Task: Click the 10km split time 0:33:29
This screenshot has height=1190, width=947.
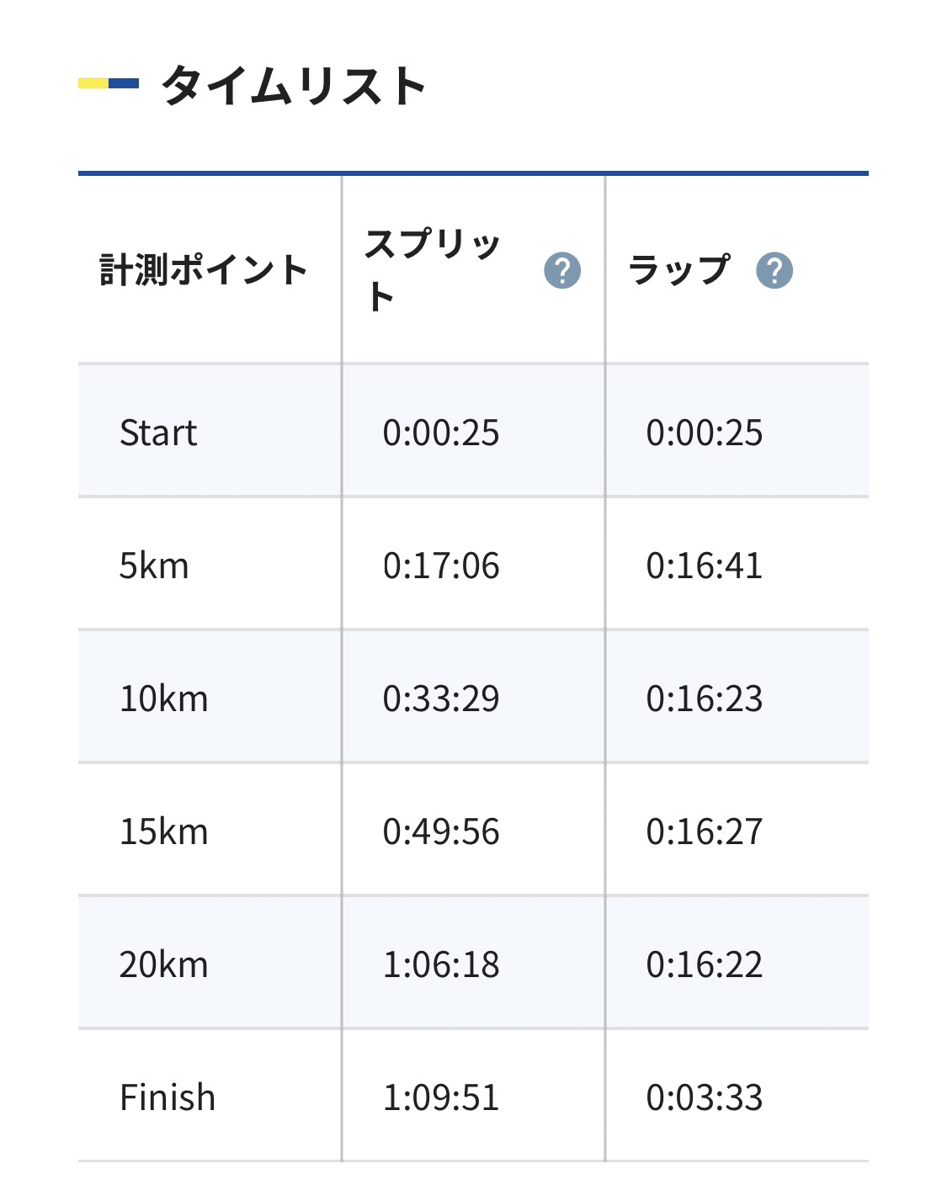Action: coord(441,699)
